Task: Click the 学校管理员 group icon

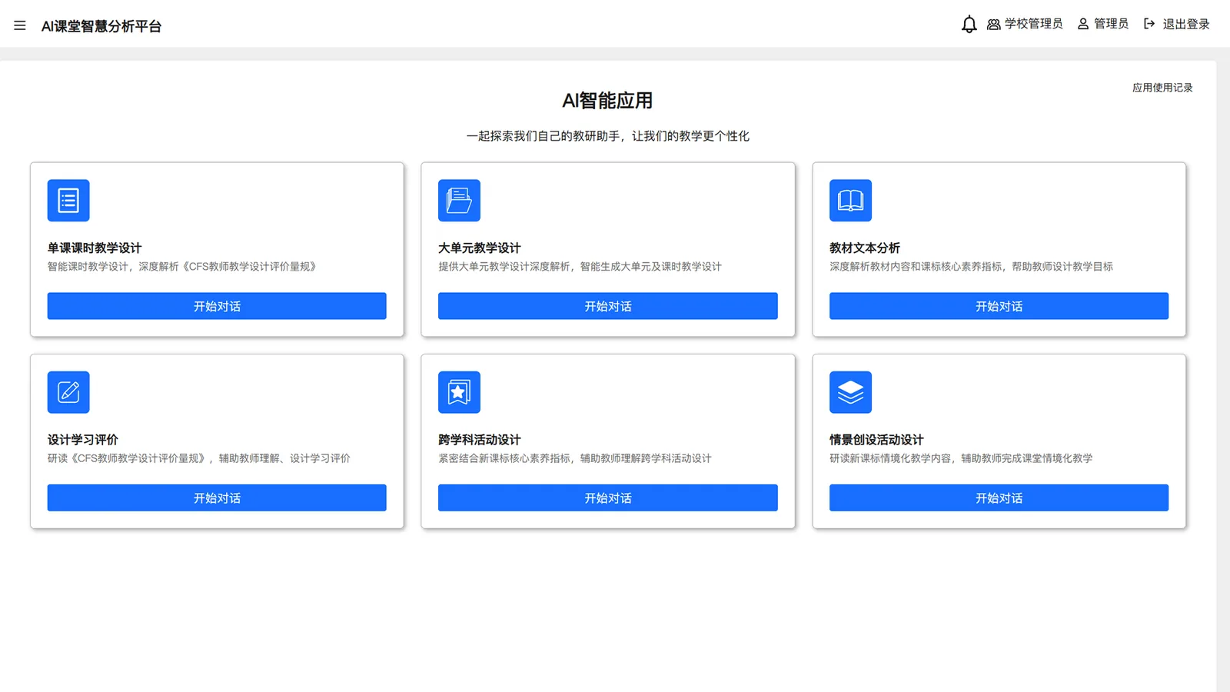Action: click(993, 25)
